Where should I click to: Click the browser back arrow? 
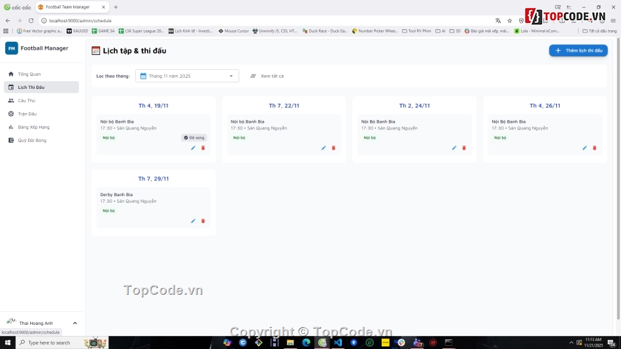coord(8,21)
